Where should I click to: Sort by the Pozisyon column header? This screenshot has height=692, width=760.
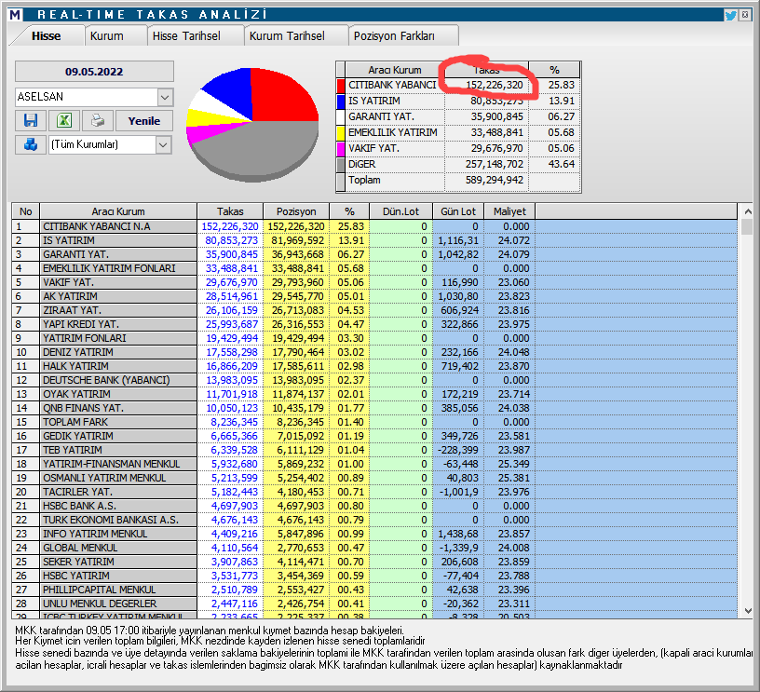pyautogui.click(x=296, y=211)
